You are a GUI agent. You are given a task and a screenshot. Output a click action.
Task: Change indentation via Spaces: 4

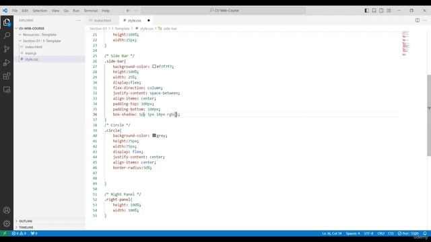point(353,233)
